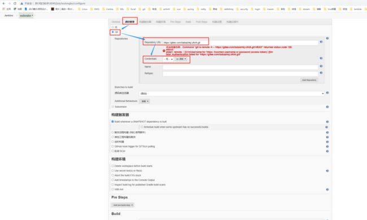Open the spring bookmark folder

tap(189, 9)
